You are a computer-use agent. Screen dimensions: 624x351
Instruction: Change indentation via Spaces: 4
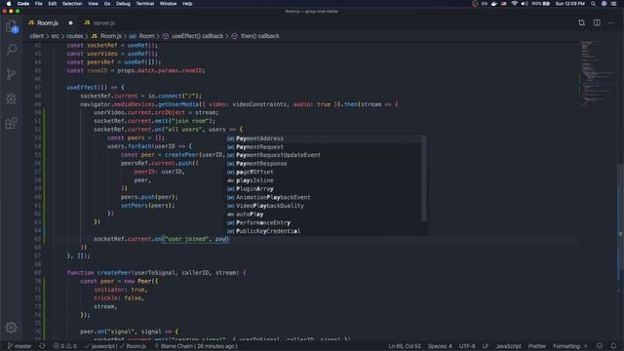click(x=440, y=346)
